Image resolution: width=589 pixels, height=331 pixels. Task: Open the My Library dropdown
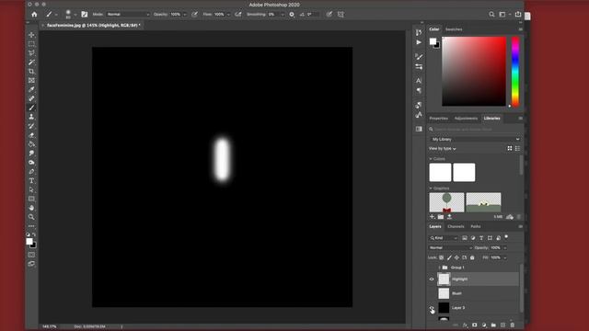coord(475,139)
